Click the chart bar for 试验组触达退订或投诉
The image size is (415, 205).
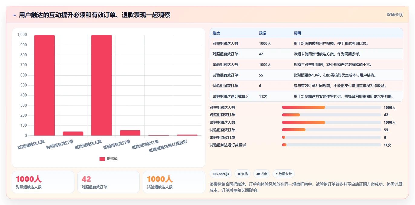coord(187,135)
